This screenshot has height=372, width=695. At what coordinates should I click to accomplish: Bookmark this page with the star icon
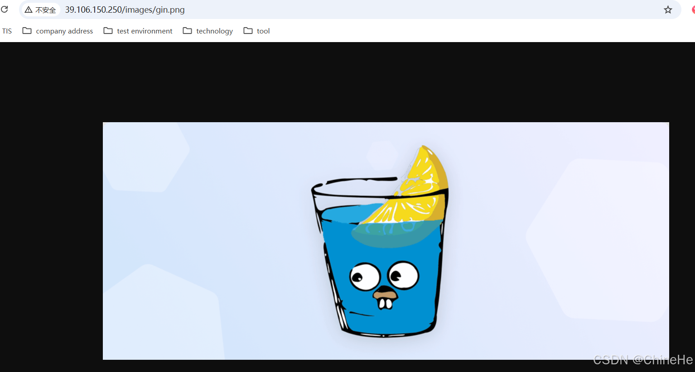[668, 10]
